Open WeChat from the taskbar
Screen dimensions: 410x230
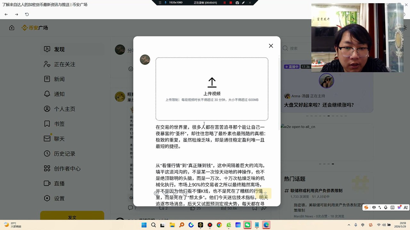tap(247, 225)
